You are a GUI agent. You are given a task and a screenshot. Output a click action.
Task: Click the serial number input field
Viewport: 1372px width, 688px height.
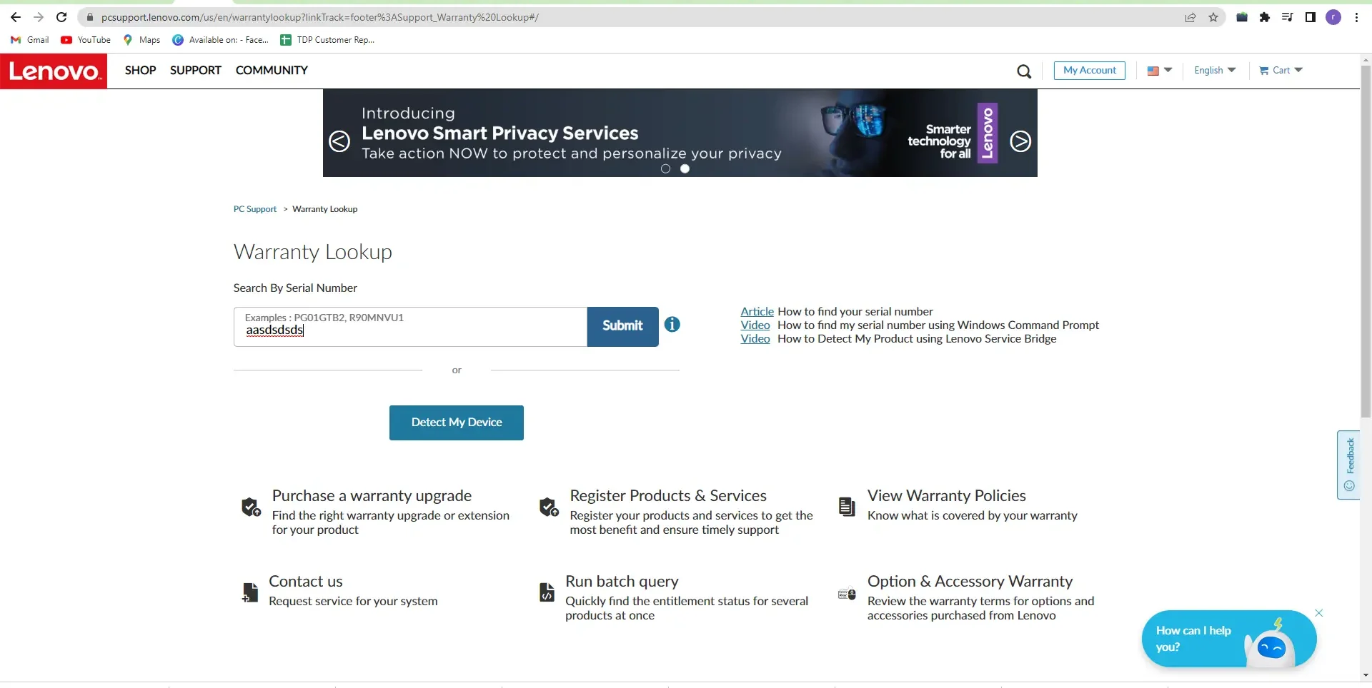pyautogui.click(x=410, y=327)
